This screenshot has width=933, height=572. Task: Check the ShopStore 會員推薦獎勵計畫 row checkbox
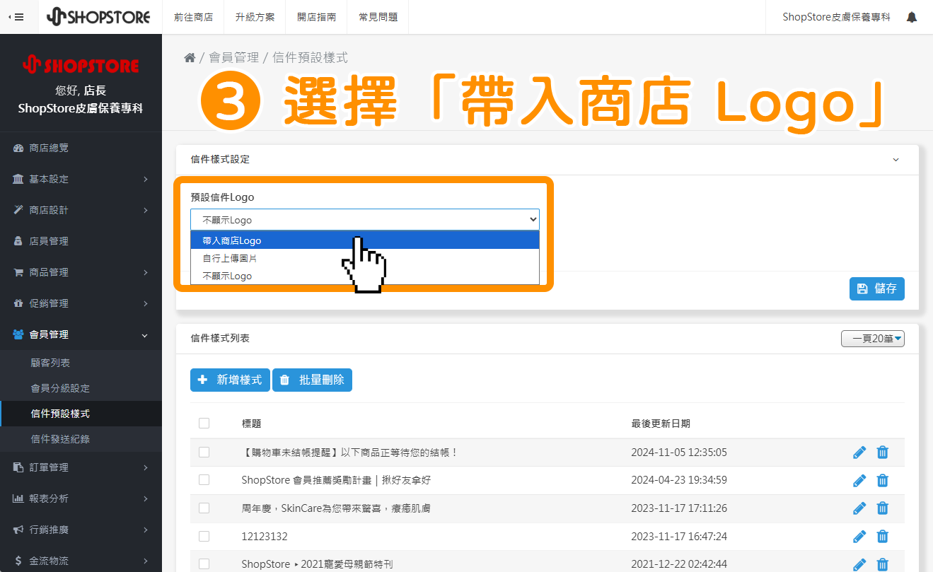(x=204, y=480)
